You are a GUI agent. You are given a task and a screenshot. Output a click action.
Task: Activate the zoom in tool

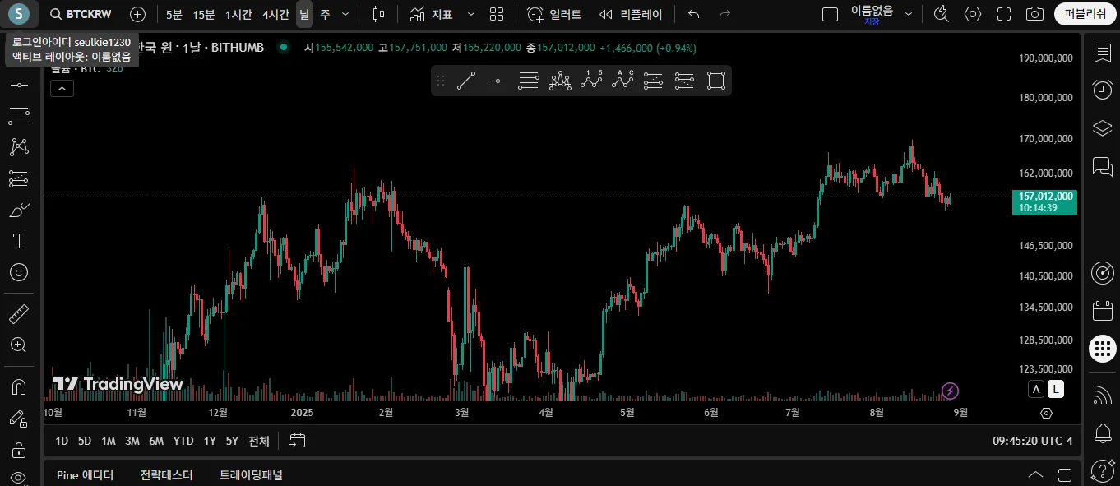18,345
